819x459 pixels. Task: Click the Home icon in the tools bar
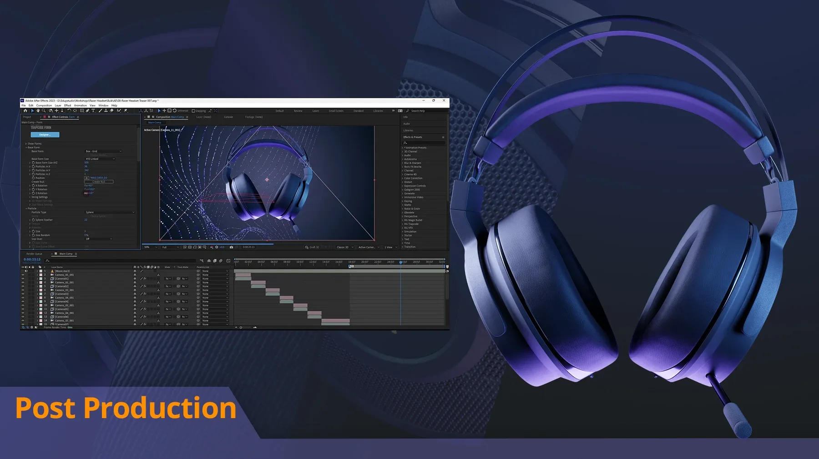25,111
